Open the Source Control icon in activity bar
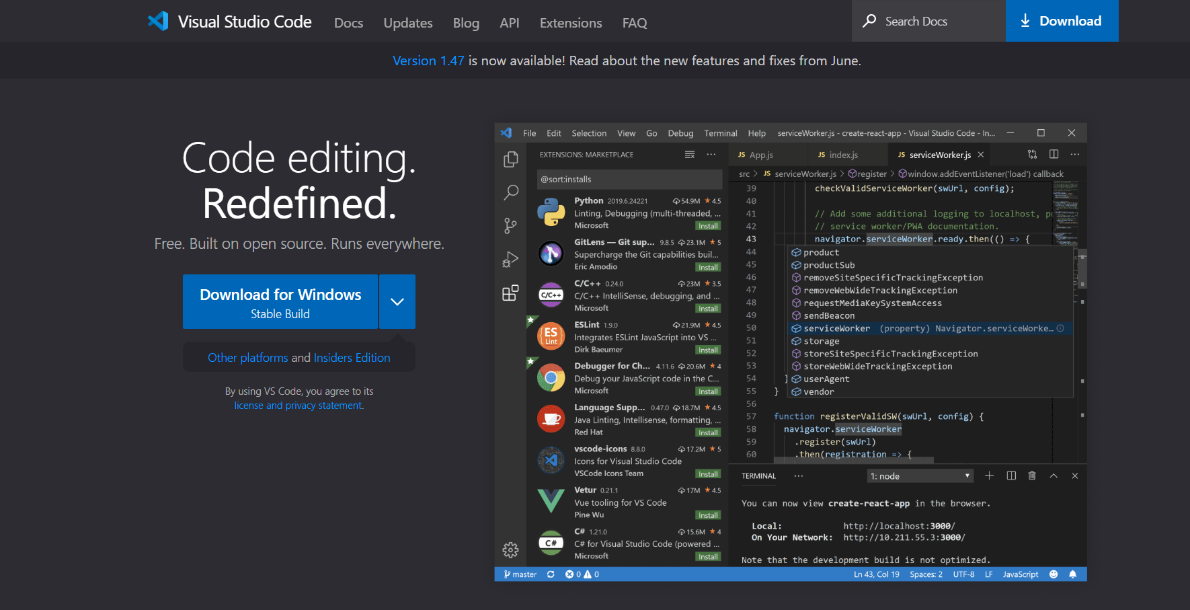Image resolution: width=1190 pixels, height=610 pixels. (511, 226)
